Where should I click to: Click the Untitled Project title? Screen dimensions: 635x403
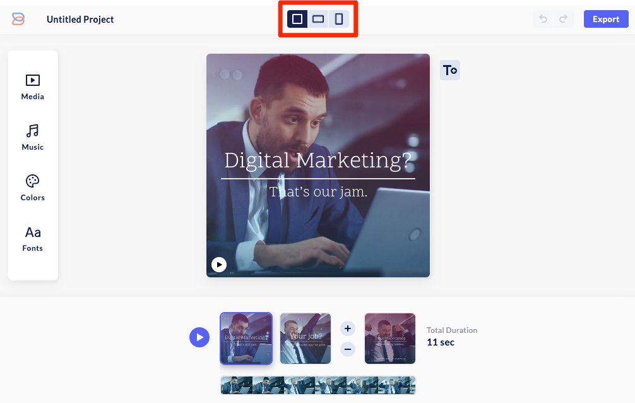pyautogui.click(x=80, y=20)
